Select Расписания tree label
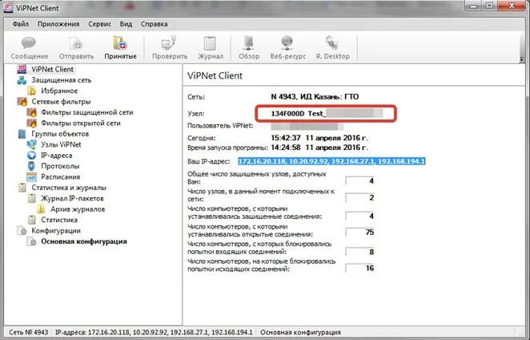The height and width of the screenshot is (340, 530). (x=60, y=176)
